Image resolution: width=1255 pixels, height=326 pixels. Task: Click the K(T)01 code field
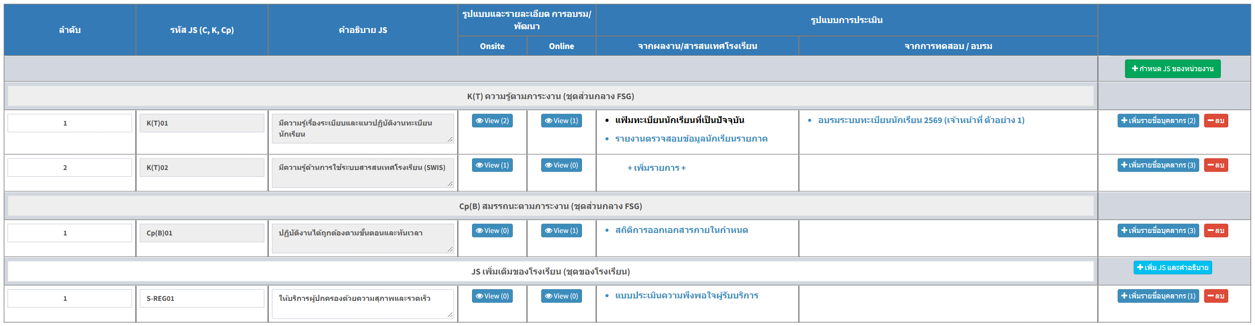(202, 123)
